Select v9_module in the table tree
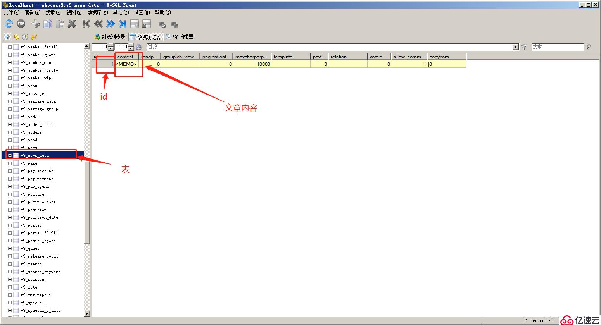 pyautogui.click(x=31, y=132)
